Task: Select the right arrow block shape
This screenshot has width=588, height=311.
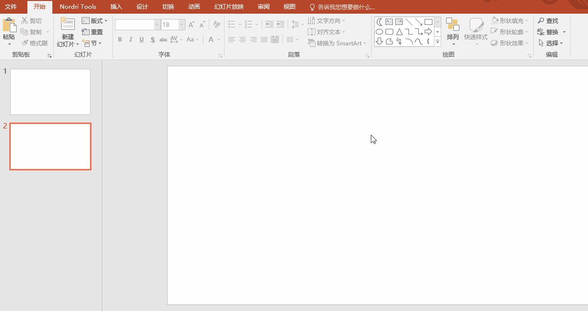Action: (428, 32)
